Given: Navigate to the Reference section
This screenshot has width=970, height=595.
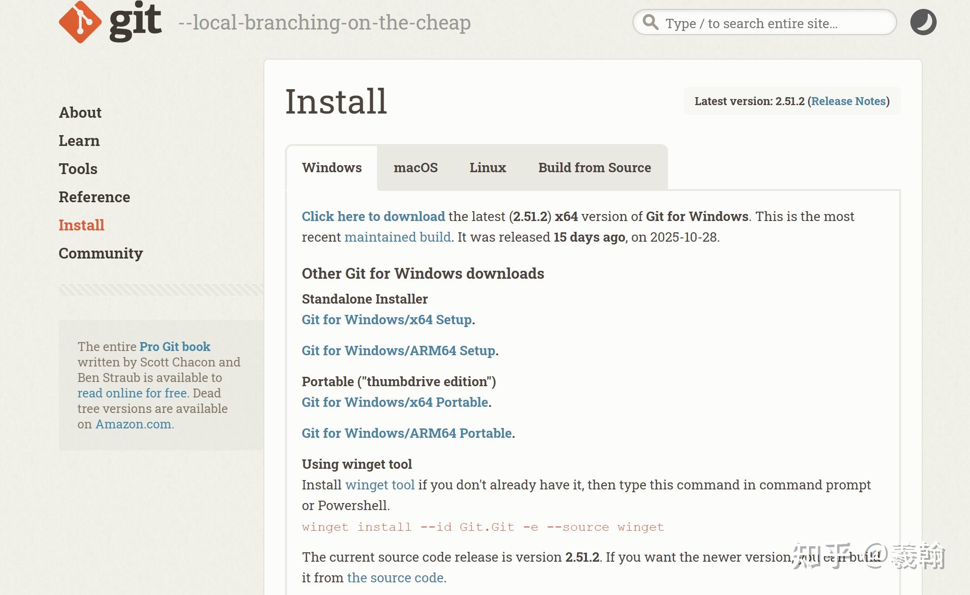Looking at the screenshot, I should coord(94,197).
